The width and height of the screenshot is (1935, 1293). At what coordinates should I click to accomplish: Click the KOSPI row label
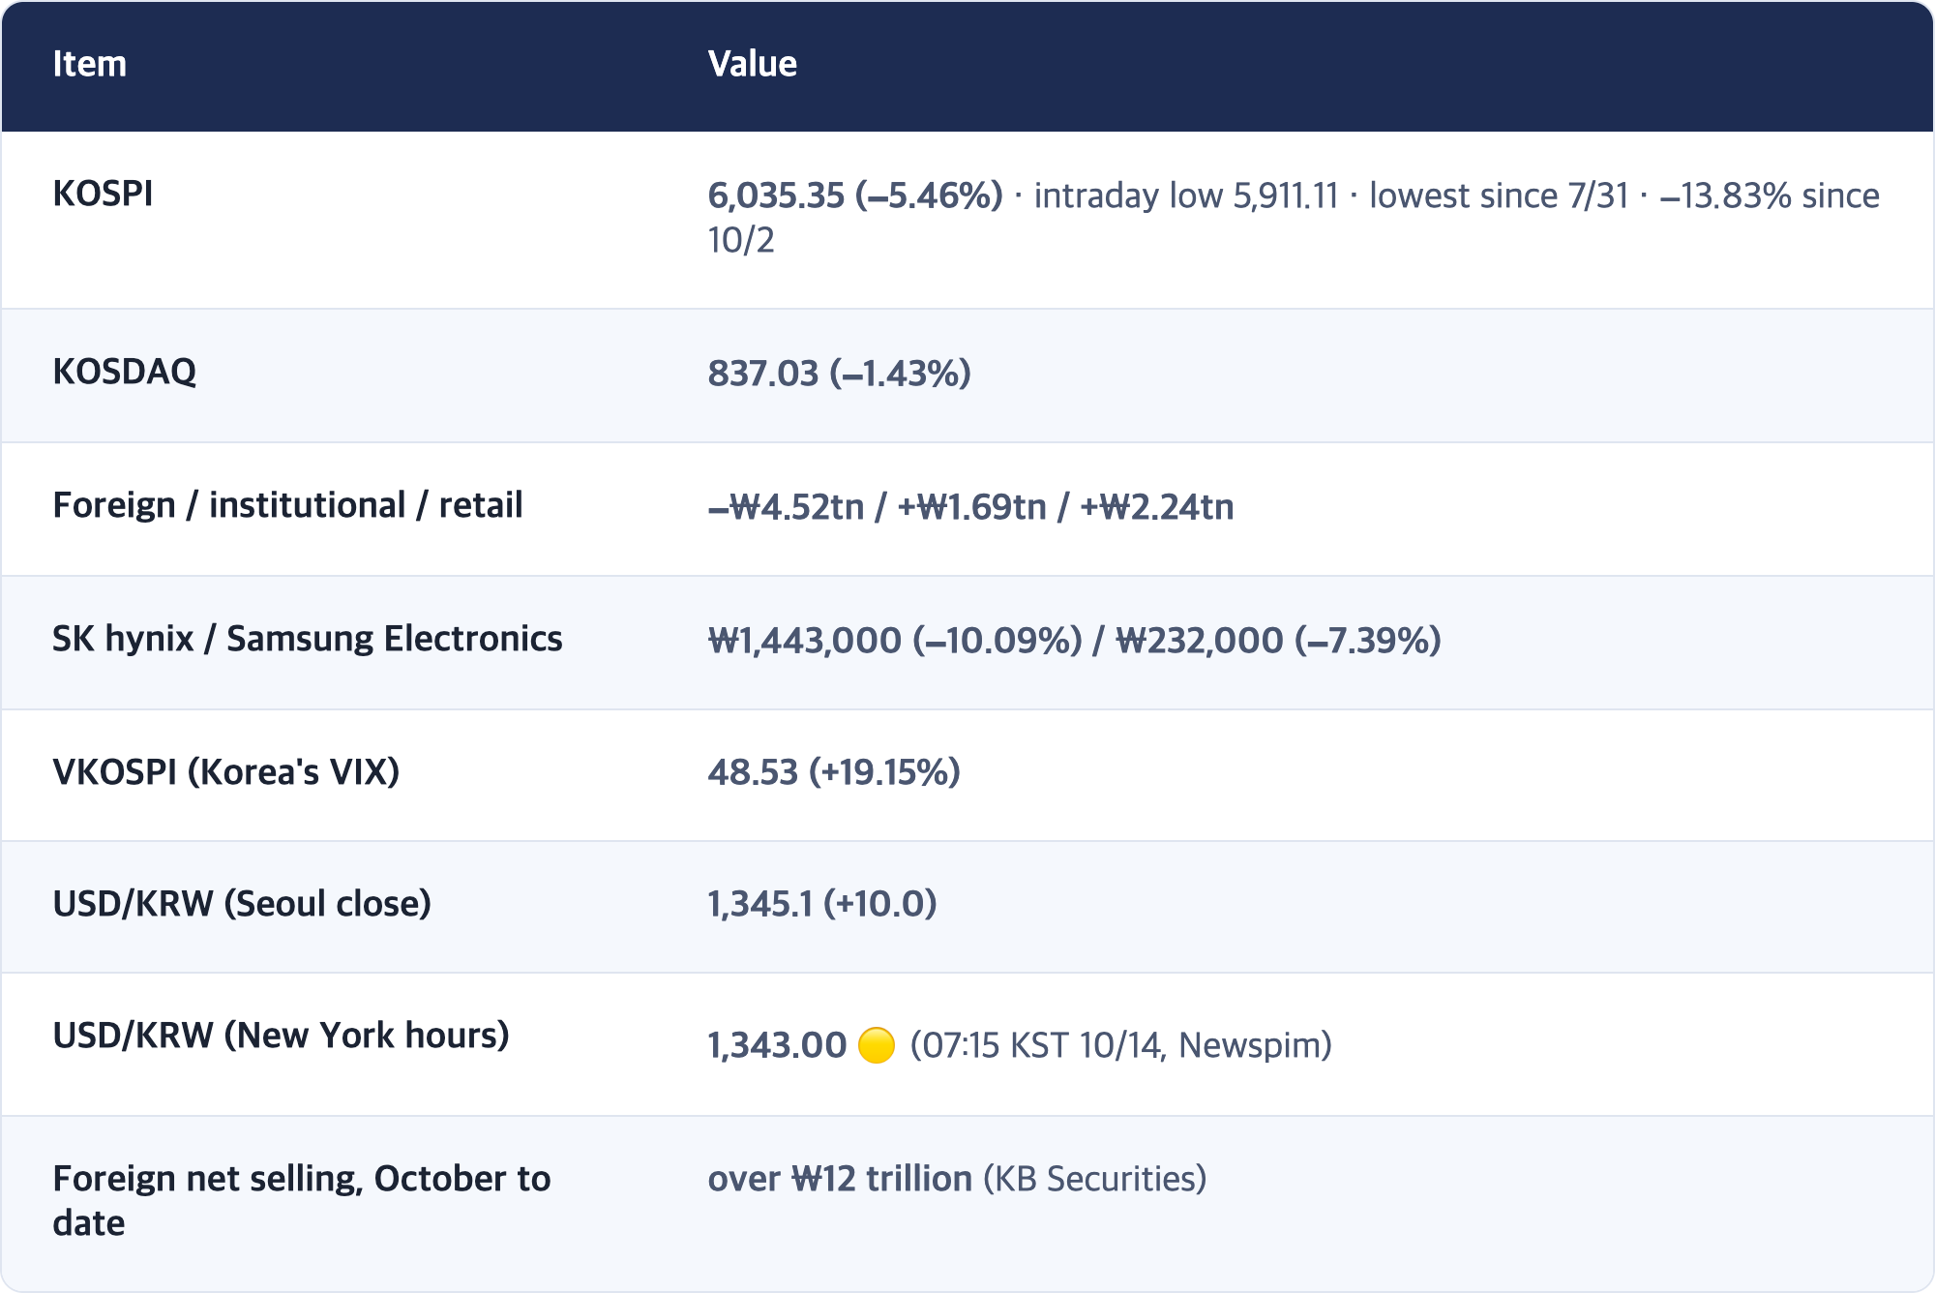103,194
